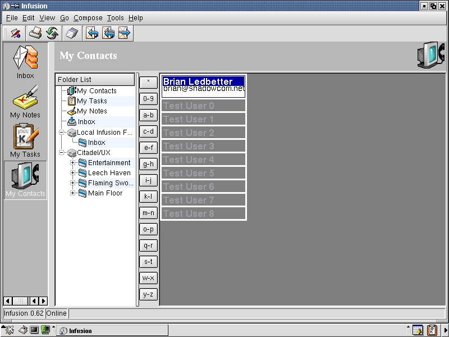The height and width of the screenshot is (337, 449).
Task: Filter contacts by k-l
Action: [148, 197]
